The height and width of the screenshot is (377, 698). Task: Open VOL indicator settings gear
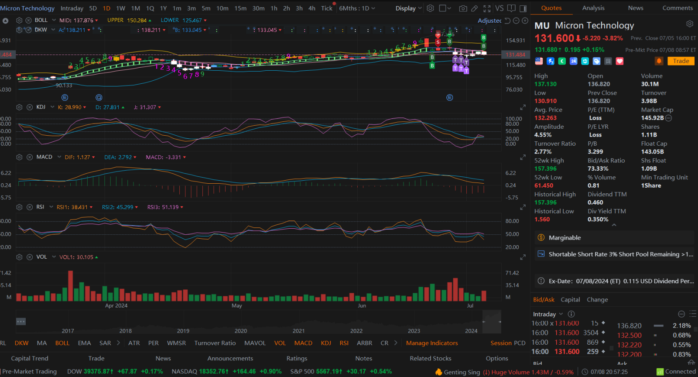[x=19, y=257]
